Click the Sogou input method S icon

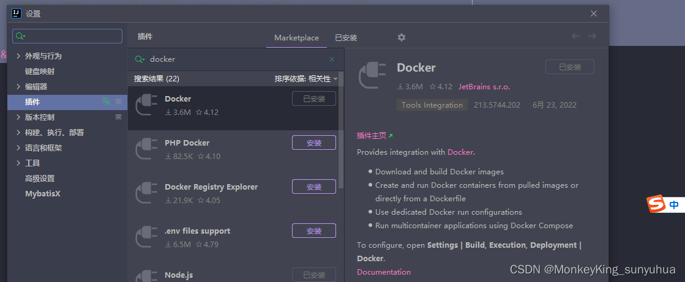pos(656,204)
